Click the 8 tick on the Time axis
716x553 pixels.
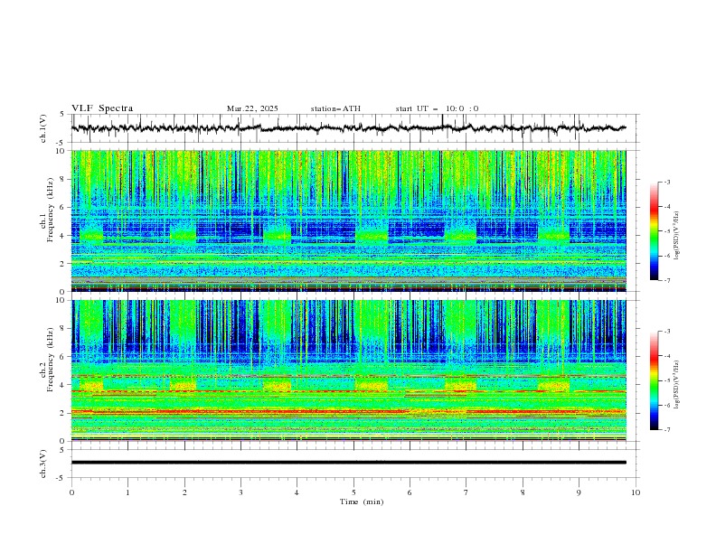pos(523,492)
